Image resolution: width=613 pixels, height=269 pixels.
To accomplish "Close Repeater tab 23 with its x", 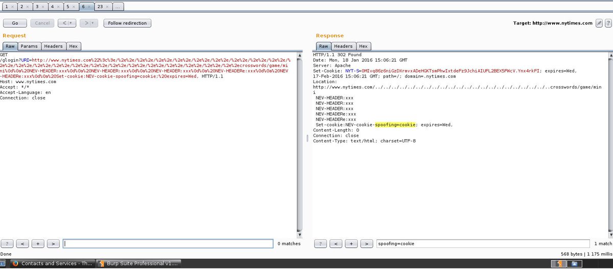I will coord(106,7).
